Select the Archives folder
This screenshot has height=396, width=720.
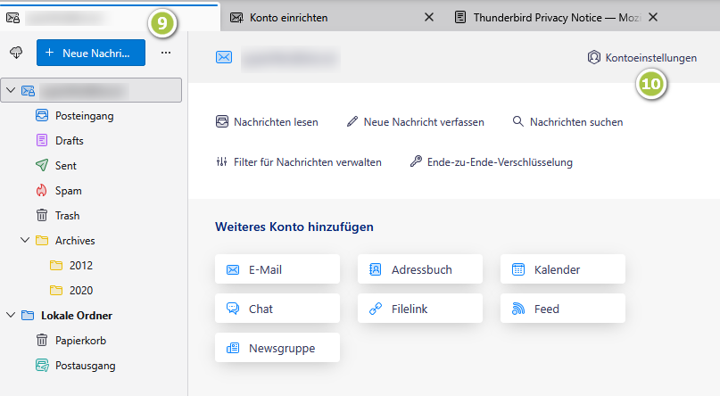point(75,241)
